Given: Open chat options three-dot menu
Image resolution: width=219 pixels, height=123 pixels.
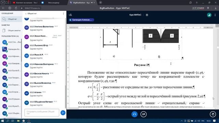Looking at the screenshot, I should tap(63, 14).
